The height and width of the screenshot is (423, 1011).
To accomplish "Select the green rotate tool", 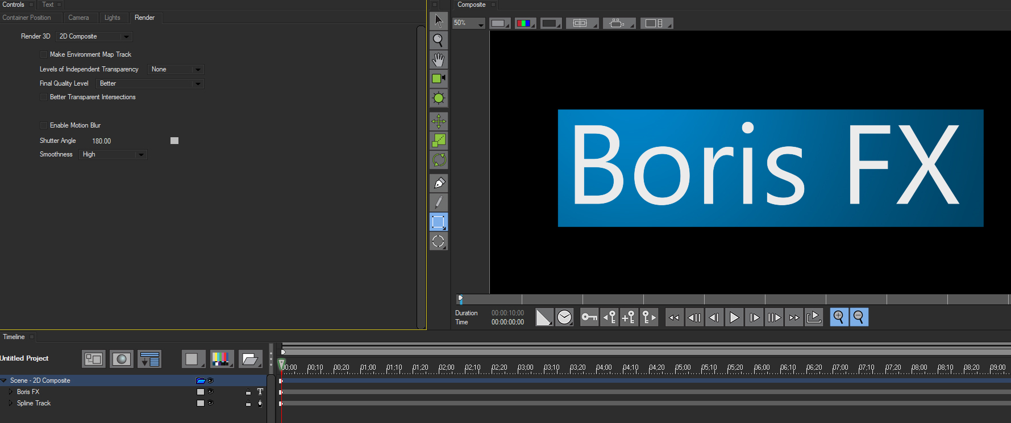I will pos(438,160).
